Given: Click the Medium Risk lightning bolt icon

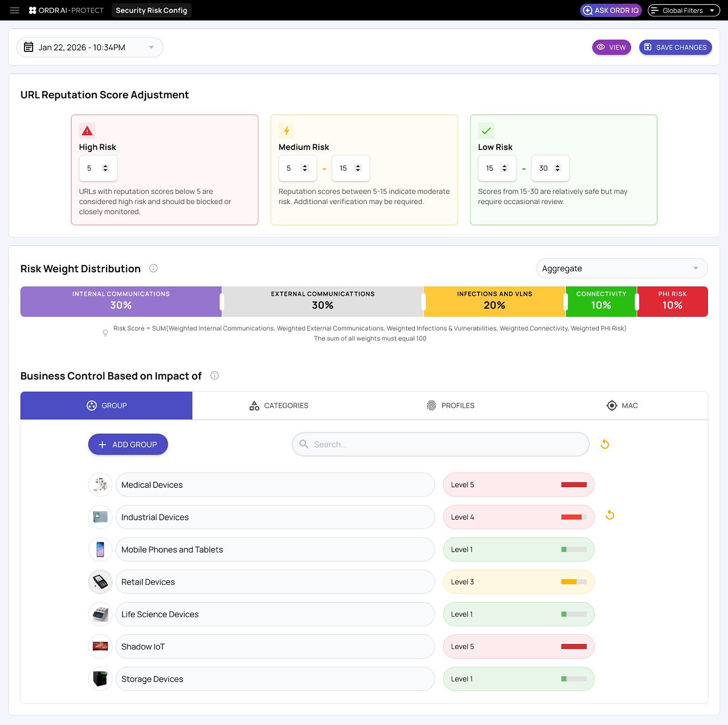Looking at the screenshot, I should [x=287, y=131].
